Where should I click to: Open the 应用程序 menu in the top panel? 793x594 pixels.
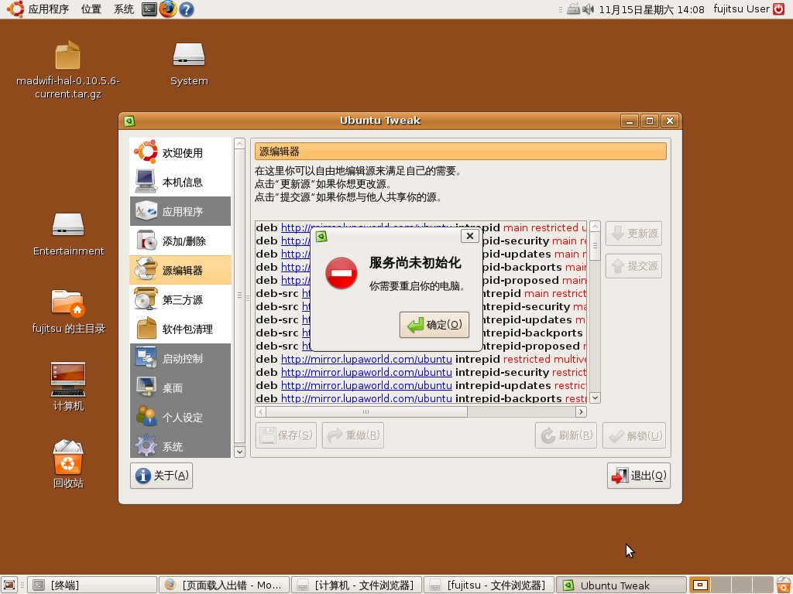coord(49,9)
